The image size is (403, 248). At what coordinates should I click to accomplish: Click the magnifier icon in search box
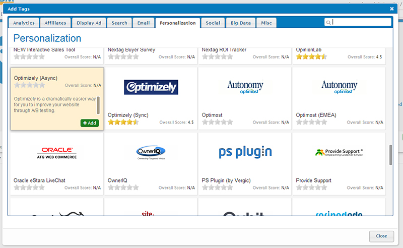328,23
